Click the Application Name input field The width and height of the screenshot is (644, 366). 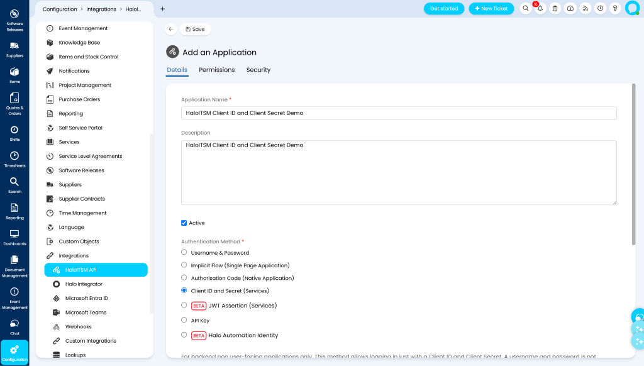[399, 113]
